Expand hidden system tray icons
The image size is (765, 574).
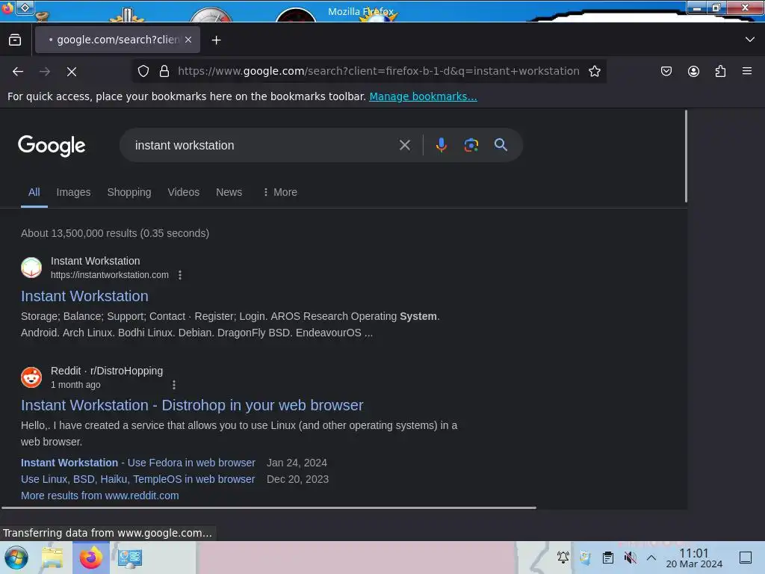651,557
